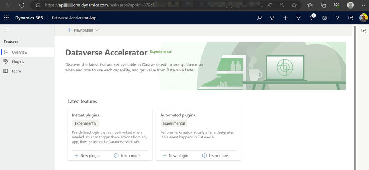
Task: Open the user profile picture in Dynamics header
Action: tap(363, 18)
